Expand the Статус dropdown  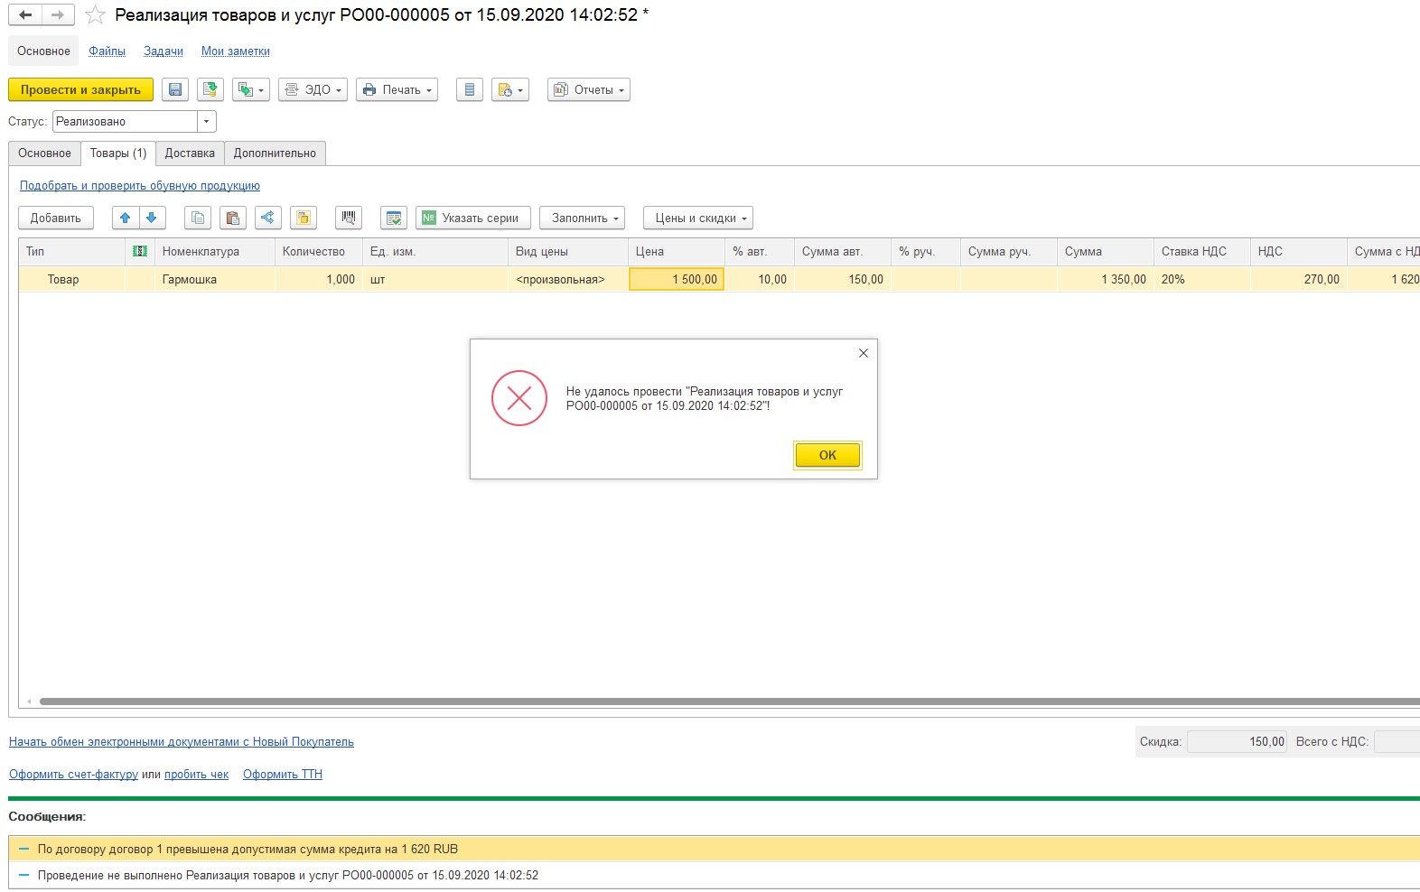point(207,122)
